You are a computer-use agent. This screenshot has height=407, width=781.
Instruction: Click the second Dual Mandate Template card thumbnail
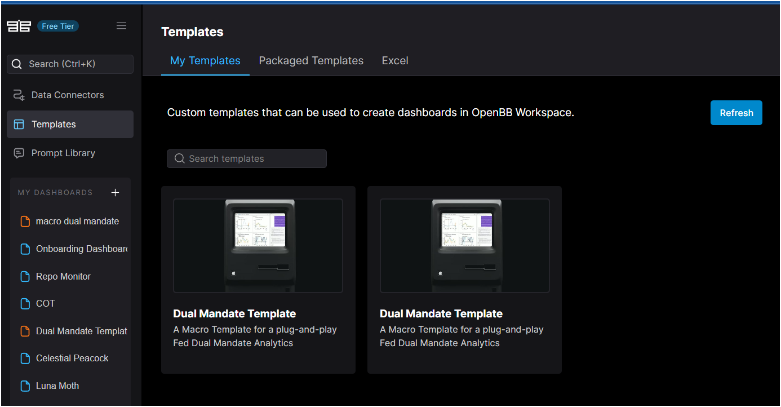465,246
